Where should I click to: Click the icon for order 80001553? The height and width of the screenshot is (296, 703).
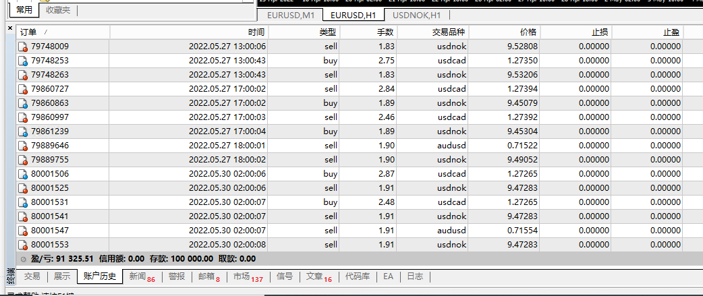[23, 245]
